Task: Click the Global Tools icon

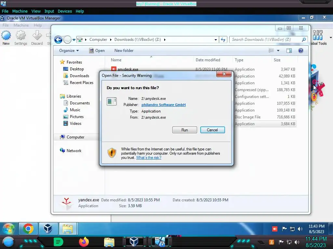Action: 318,38
